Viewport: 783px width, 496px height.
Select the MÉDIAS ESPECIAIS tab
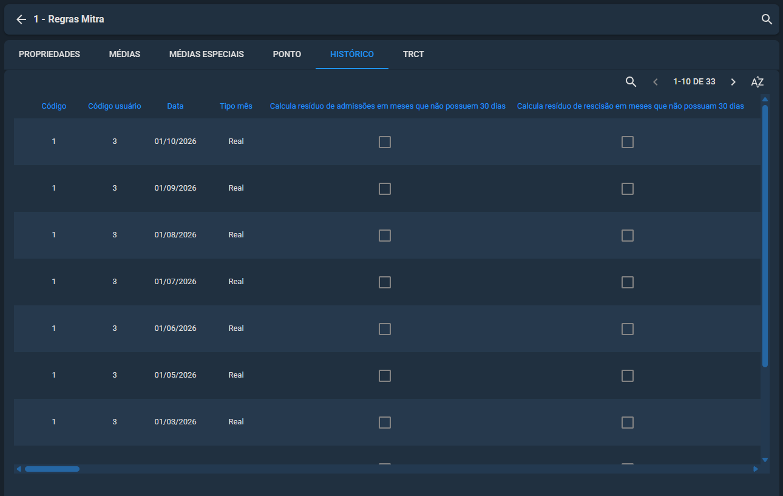click(206, 54)
